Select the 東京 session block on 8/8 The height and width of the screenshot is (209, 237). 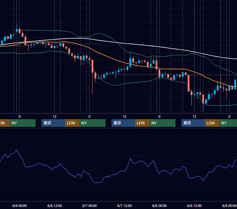[x=193, y=123]
